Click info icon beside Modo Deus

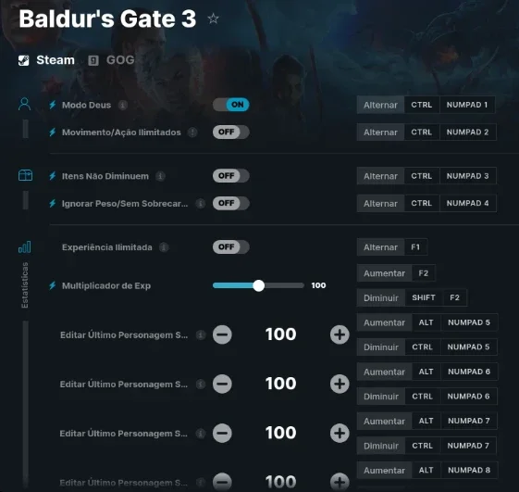123,105
